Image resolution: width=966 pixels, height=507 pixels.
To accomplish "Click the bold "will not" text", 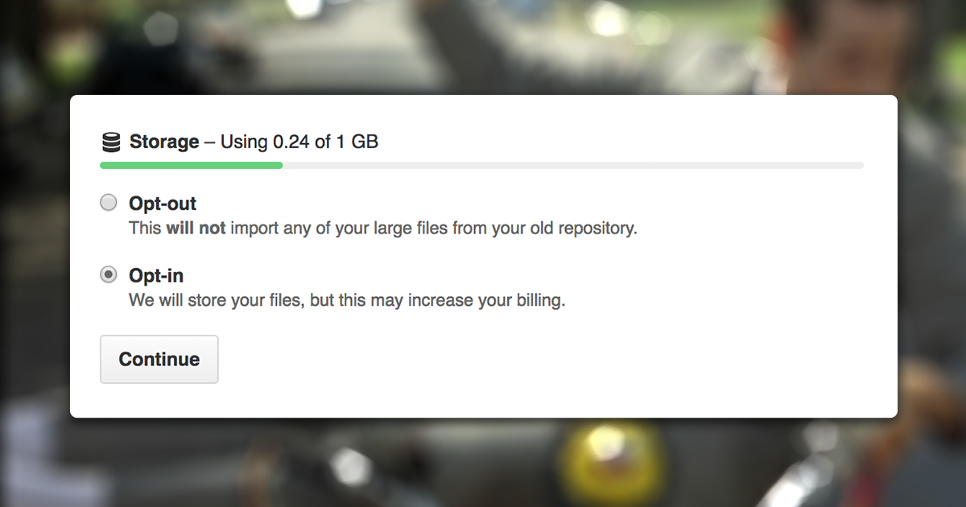I will coord(196,228).
